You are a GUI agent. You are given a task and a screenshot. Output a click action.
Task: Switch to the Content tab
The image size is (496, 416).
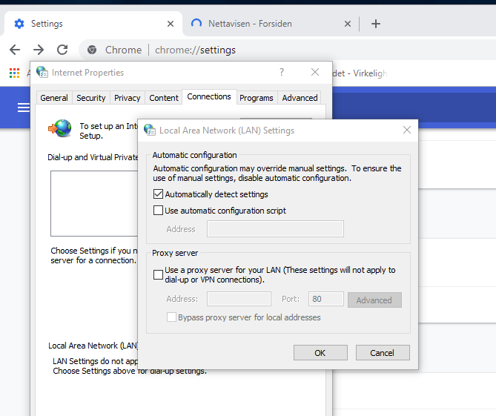click(x=164, y=98)
